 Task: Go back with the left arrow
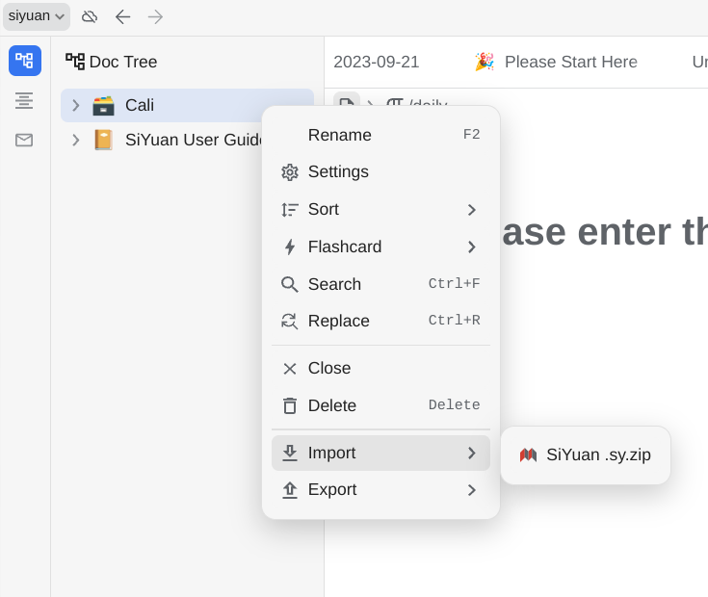pyautogui.click(x=122, y=17)
